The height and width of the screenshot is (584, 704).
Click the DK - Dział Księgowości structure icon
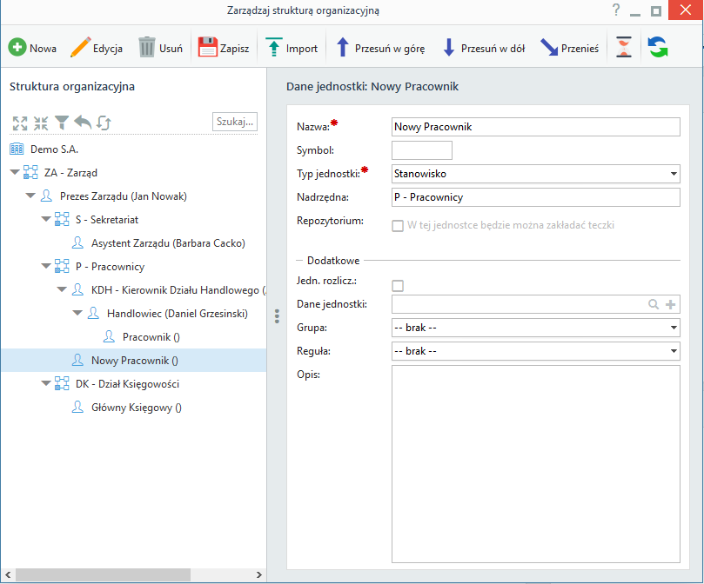coord(62,384)
